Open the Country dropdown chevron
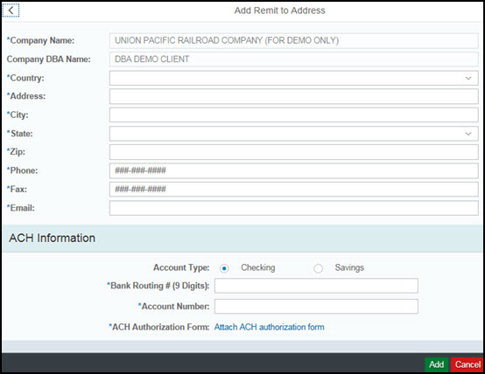 tap(468, 78)
